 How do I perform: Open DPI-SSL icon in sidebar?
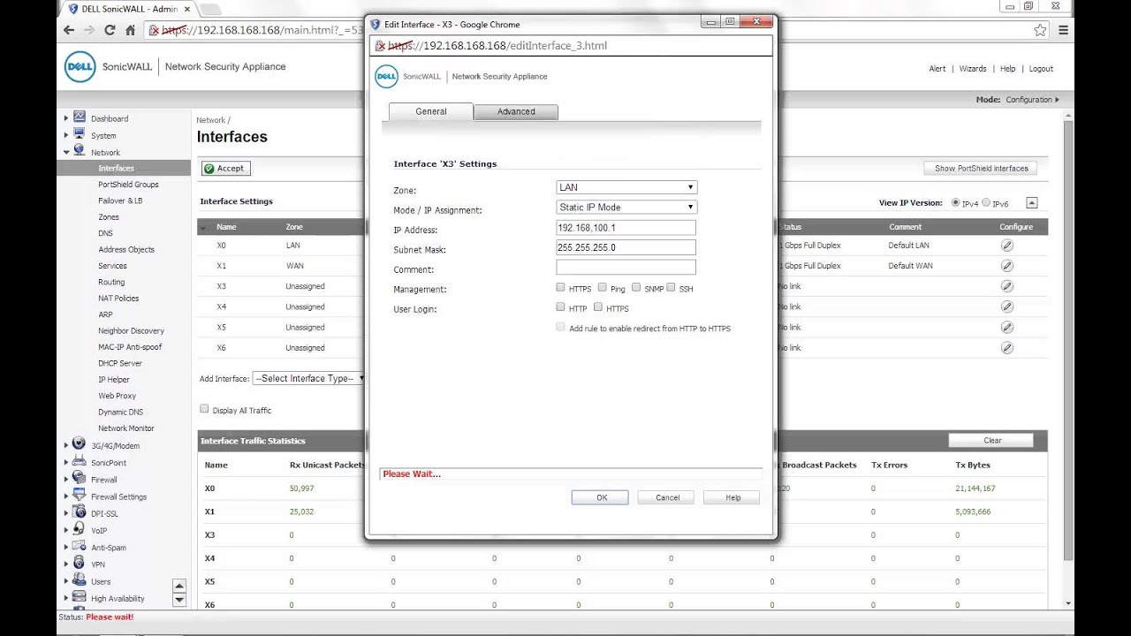[x=80, y=512]
